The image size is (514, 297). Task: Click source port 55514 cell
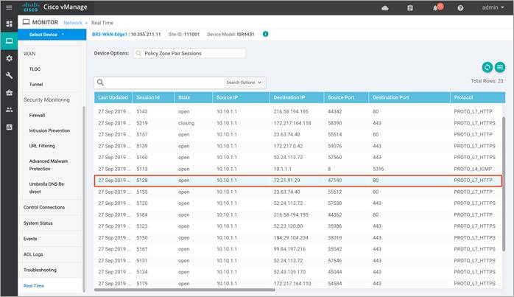335,135
